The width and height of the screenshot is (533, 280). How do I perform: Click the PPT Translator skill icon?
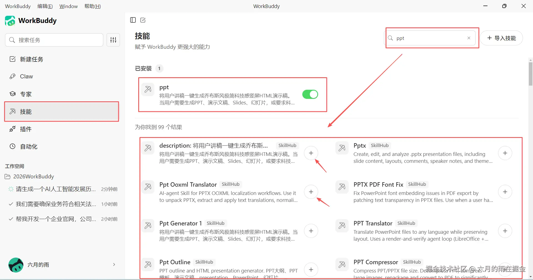[342, 226]
